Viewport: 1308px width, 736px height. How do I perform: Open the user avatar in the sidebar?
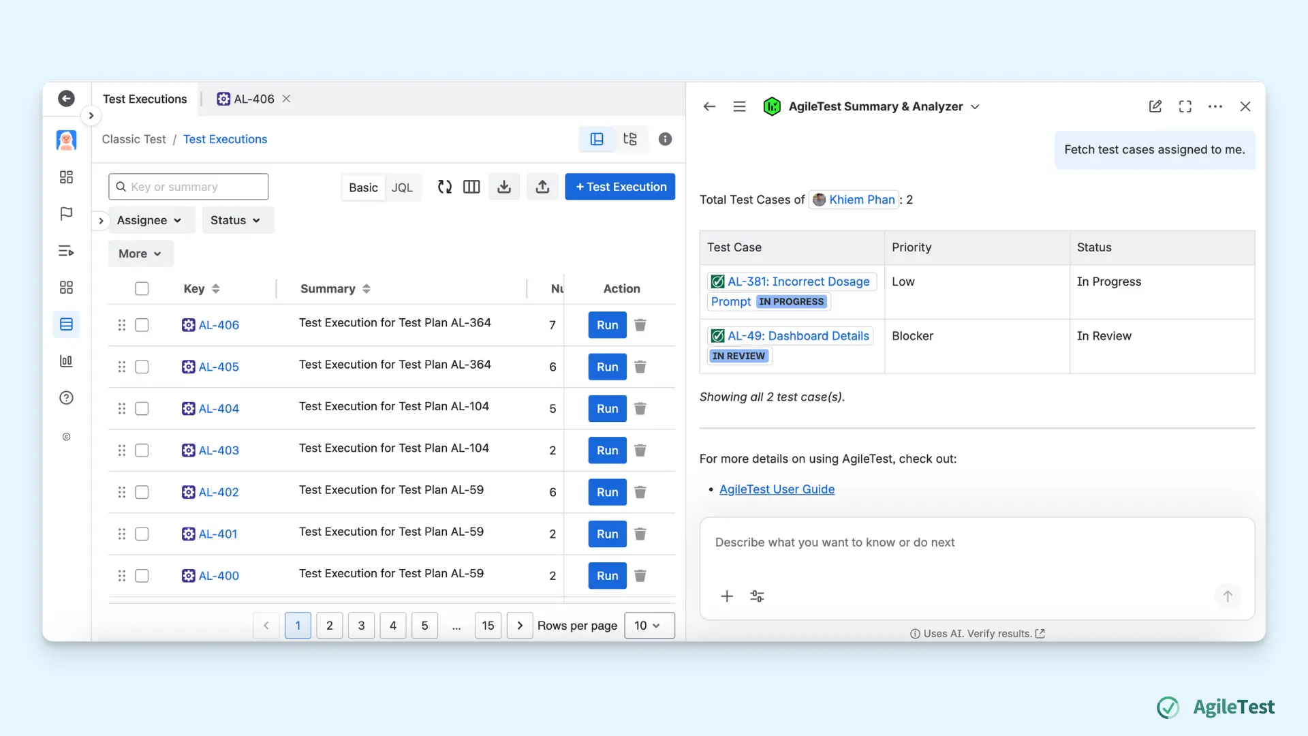tap(66, 140)
